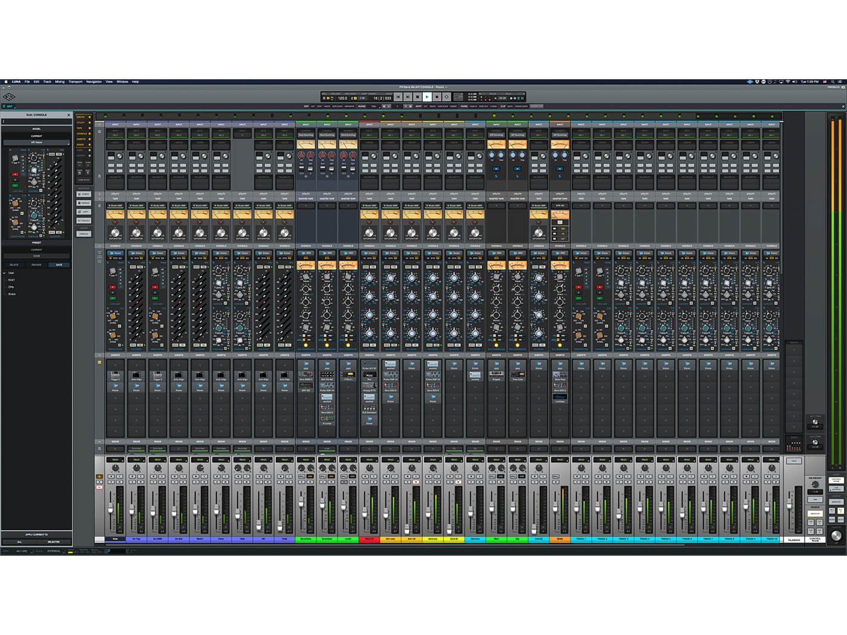This screenshot has width=847, height=635.
Task: Open the Transport menu
Action: [75, 81]
